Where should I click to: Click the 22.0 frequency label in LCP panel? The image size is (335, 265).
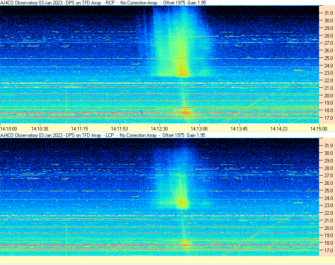pyautogui.click(x=329, y=213)
